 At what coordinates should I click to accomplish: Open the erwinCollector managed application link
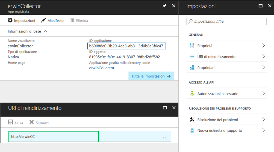click(x=102, y=68)
